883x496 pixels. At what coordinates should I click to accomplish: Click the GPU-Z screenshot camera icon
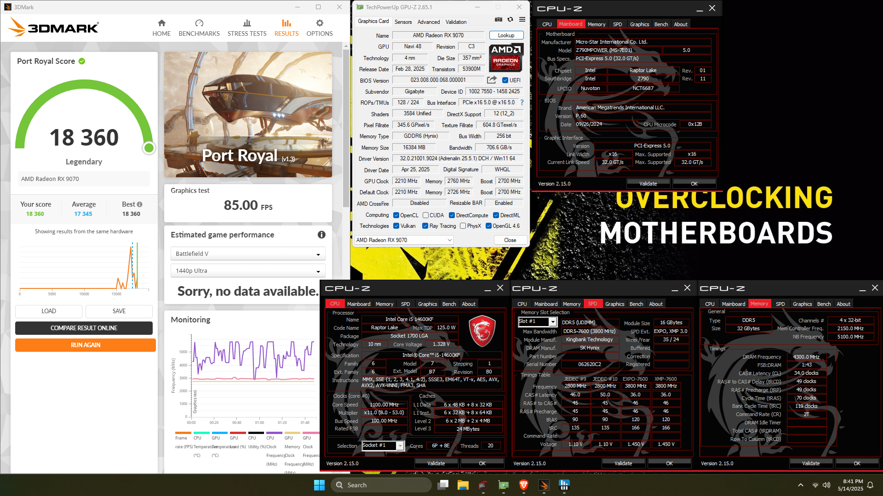(499, 19)
